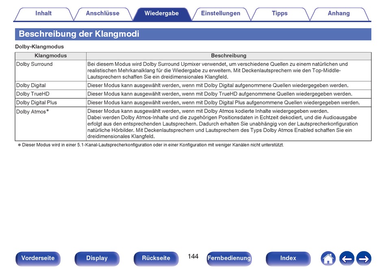Select the Dolby TrueHD table cell

(51, 94)
